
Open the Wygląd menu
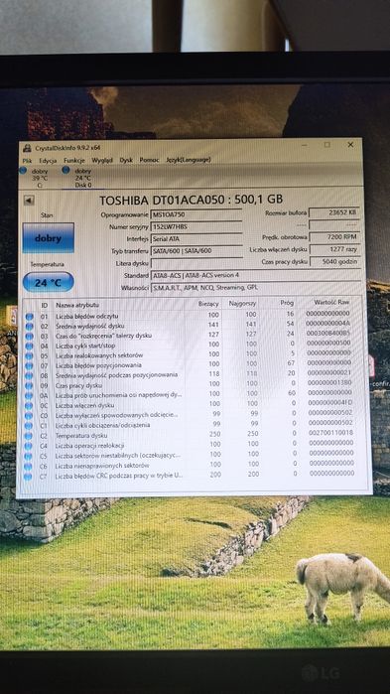(102, 160)
